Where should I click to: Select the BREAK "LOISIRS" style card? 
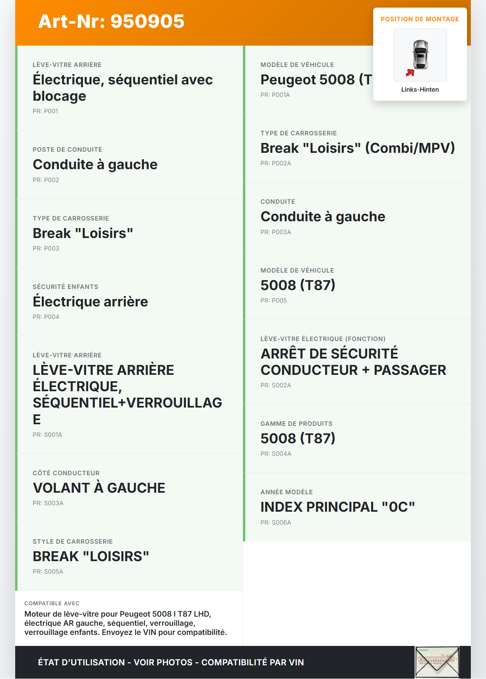129,557
